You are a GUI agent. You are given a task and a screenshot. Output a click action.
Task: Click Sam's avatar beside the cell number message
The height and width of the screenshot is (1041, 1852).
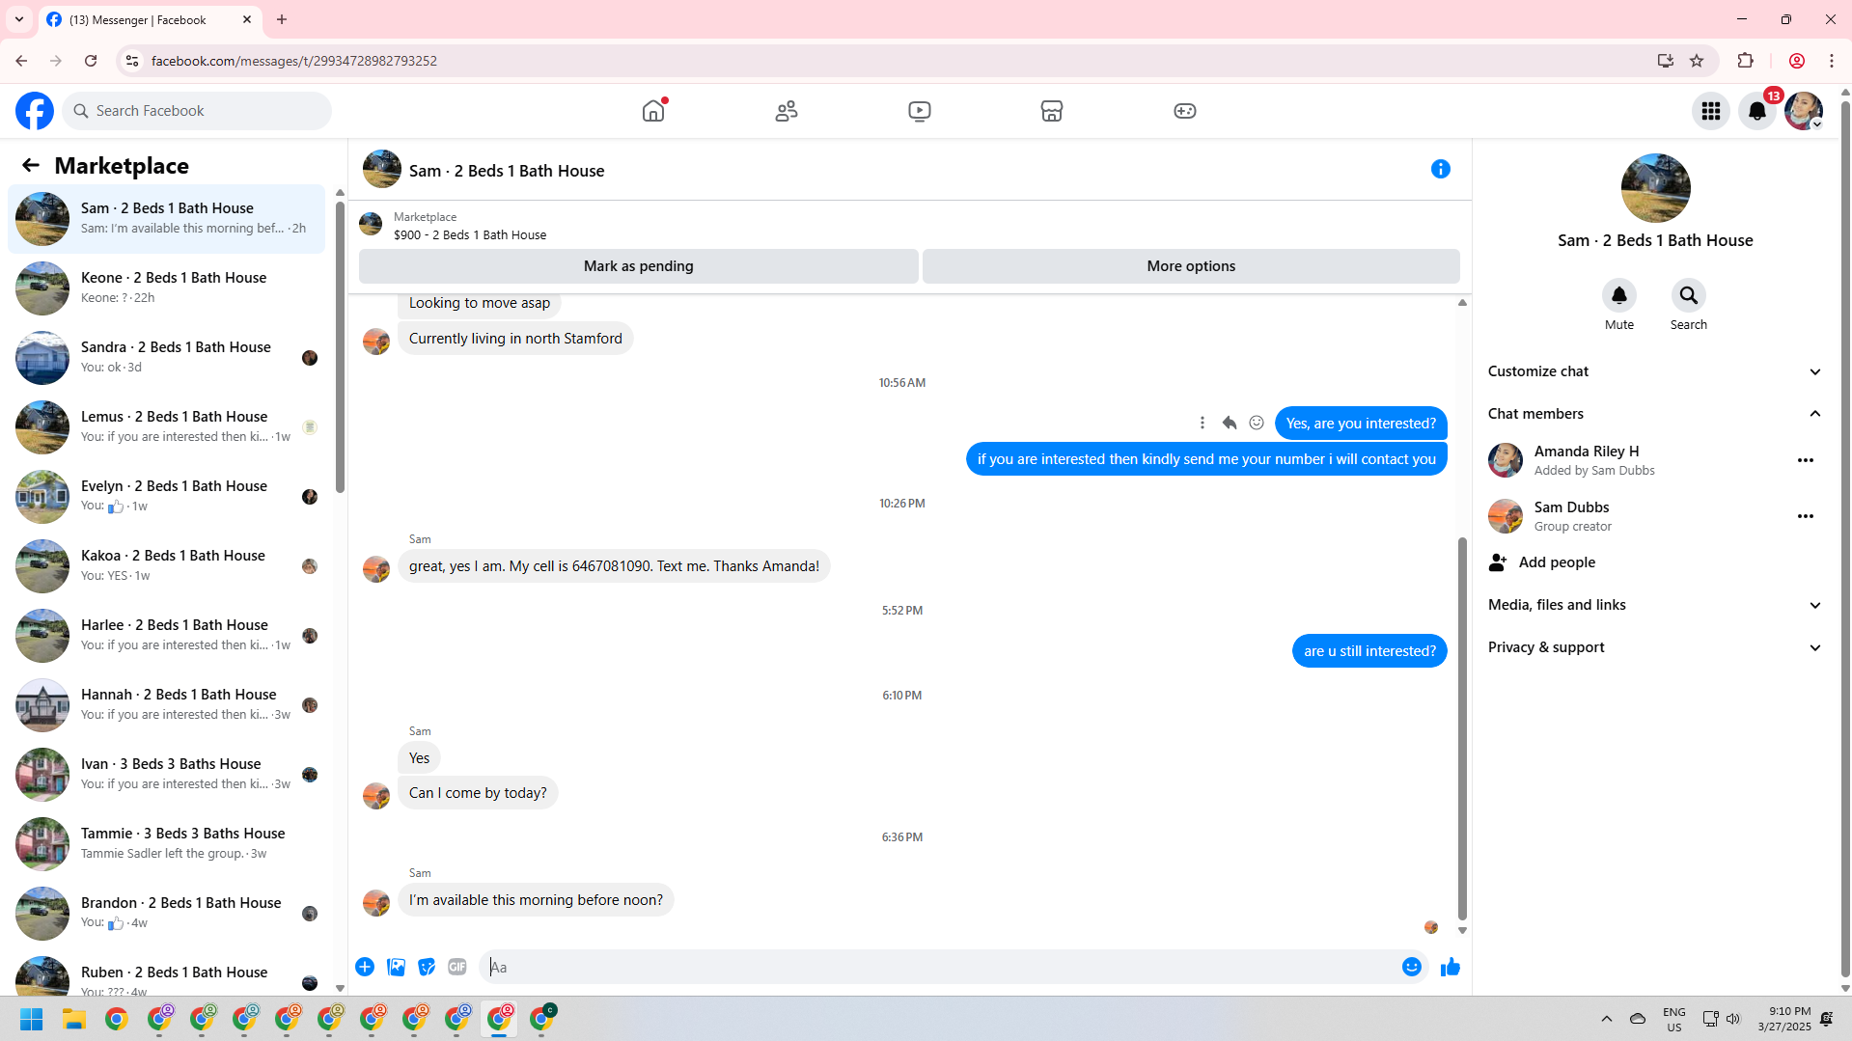[x=376, y=569]
